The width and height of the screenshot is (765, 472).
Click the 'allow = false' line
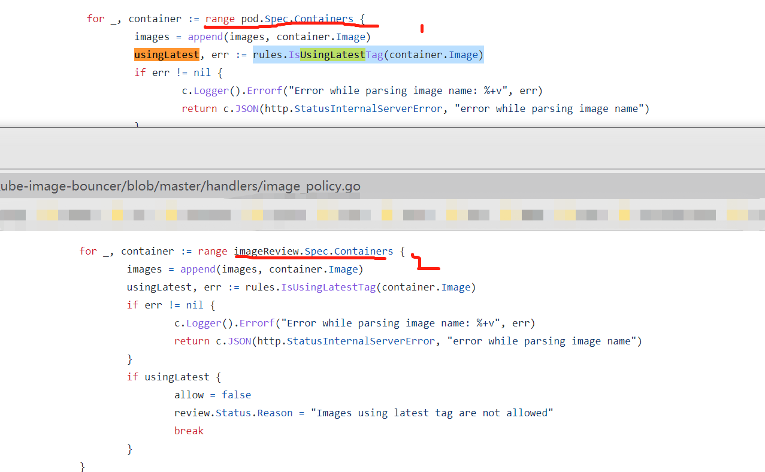tap(213, 395)
